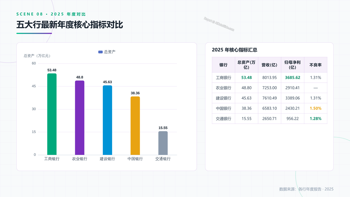Click the slide title 五大行最新年度核心指标对比
The image size is (350, 197).
tap(70, 25)
